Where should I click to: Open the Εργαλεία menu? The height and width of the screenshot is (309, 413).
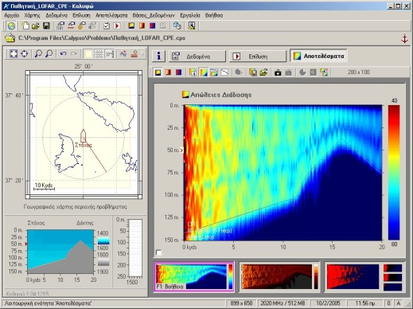pyautogui.click(x=190, y=15)
